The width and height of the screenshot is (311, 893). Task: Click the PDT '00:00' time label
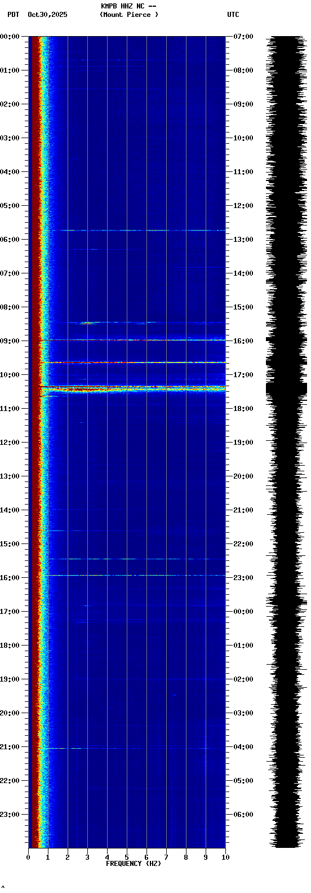[10, 37]
